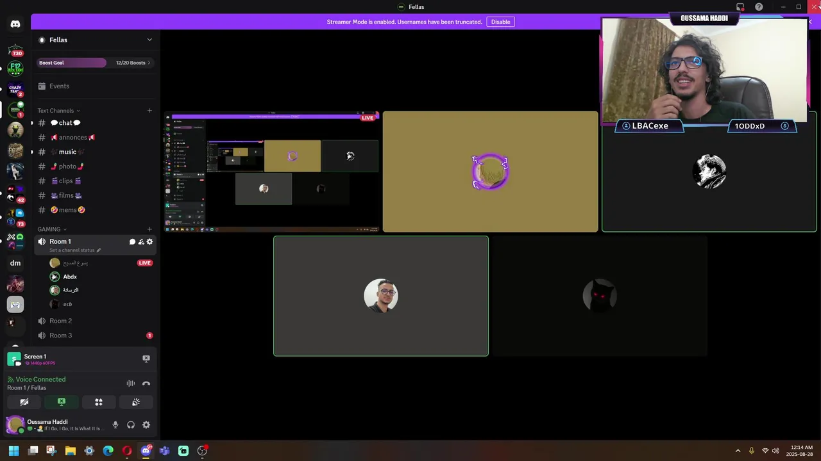Viewport: 821px width, 461px height.
Task: Open the server folder with 42 badge
Action: click(15, 193)
